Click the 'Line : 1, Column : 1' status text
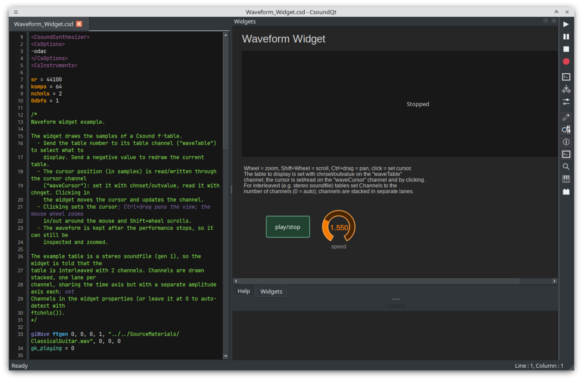583x381 pixels. coord(539,366)
